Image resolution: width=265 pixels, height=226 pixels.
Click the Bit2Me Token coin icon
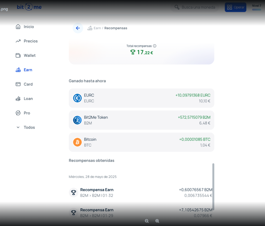click(77, 120)
